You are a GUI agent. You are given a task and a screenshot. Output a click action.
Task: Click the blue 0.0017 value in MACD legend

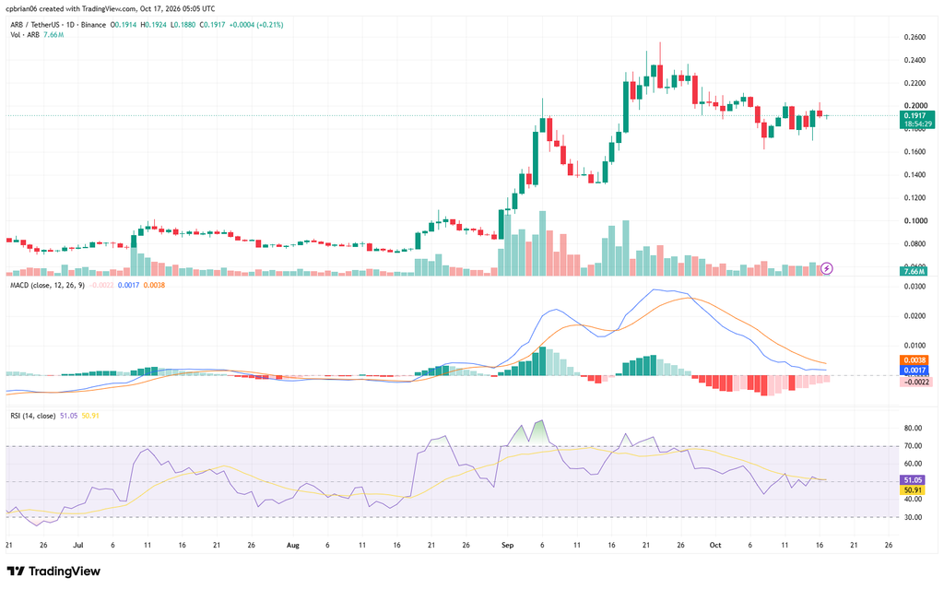(x=128, y=285)
